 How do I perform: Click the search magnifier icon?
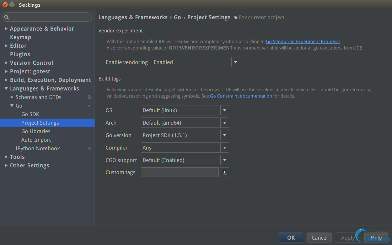click(x=6, y=17)
